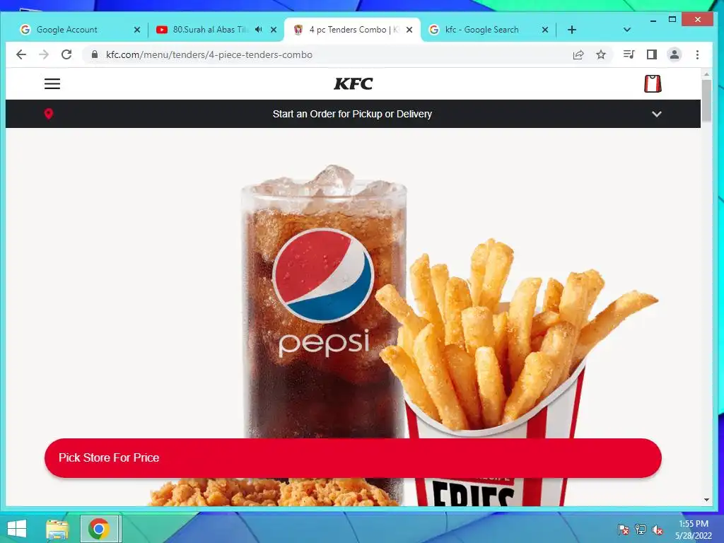Open File Explorer from taskbar

(57, 529)
